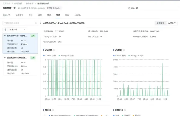Click the help icon beside 堆内存 title
Screen dimensions: 180x116
(x=53, y=110)
